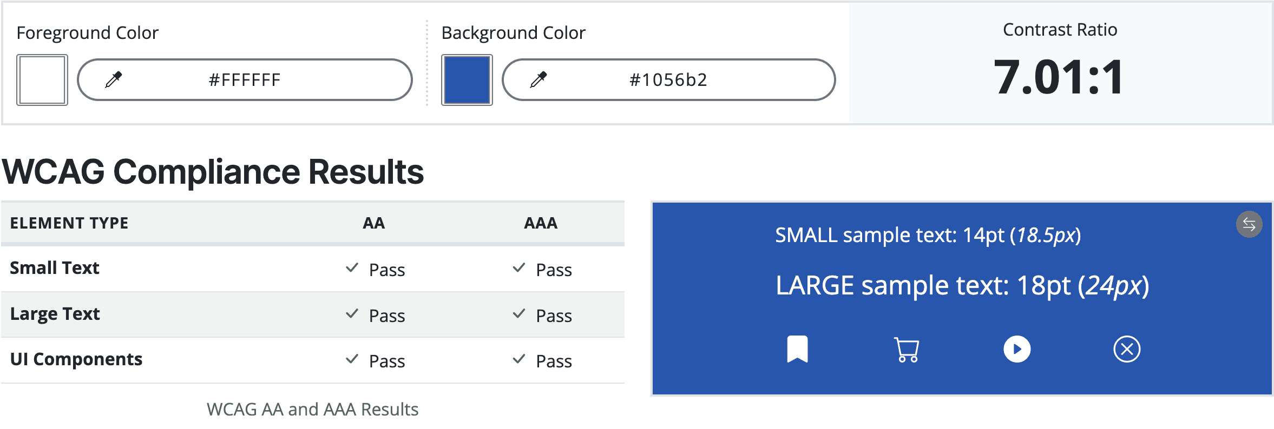
Task: Click the Large Text AA Pass result
Action: [x=376, y=315]
